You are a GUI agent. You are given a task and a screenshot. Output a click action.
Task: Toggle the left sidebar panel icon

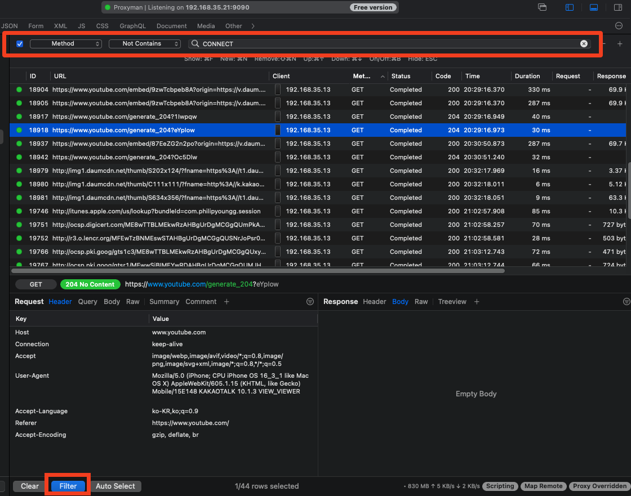click(570, 7)
